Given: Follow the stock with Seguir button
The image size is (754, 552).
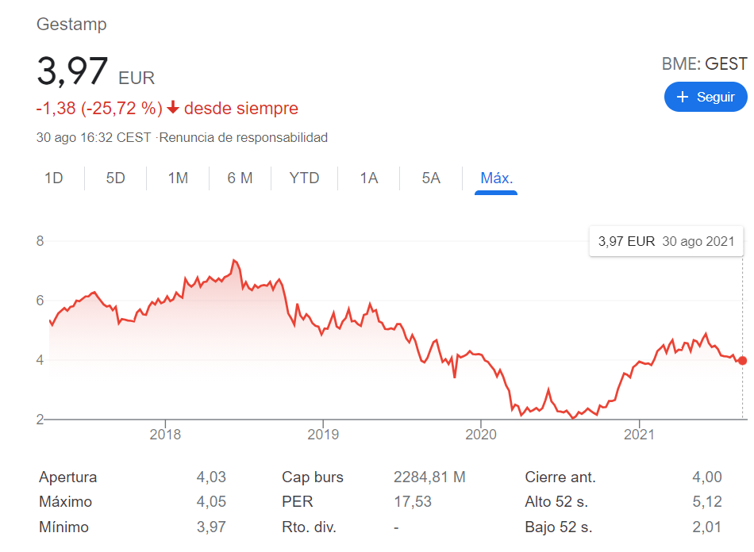Looking at the screenshot, I should pyautogui.click(x=706, y=97).
